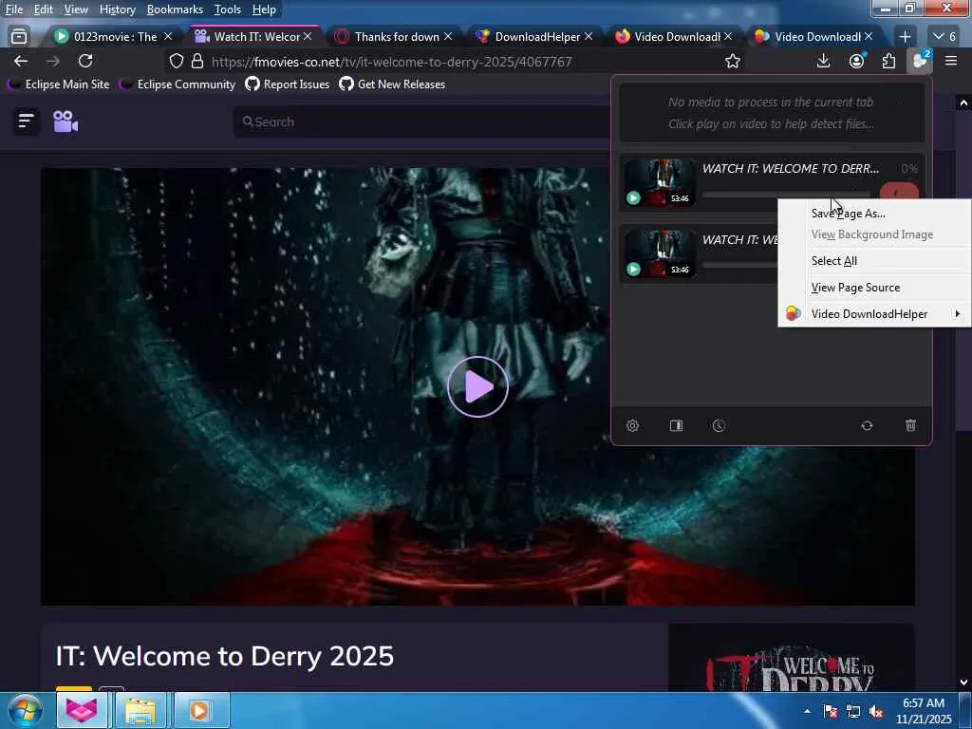Click the site security padlock icon

(x=197, y=62)
